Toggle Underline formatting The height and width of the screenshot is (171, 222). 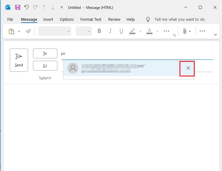click(x=121, y=31)
